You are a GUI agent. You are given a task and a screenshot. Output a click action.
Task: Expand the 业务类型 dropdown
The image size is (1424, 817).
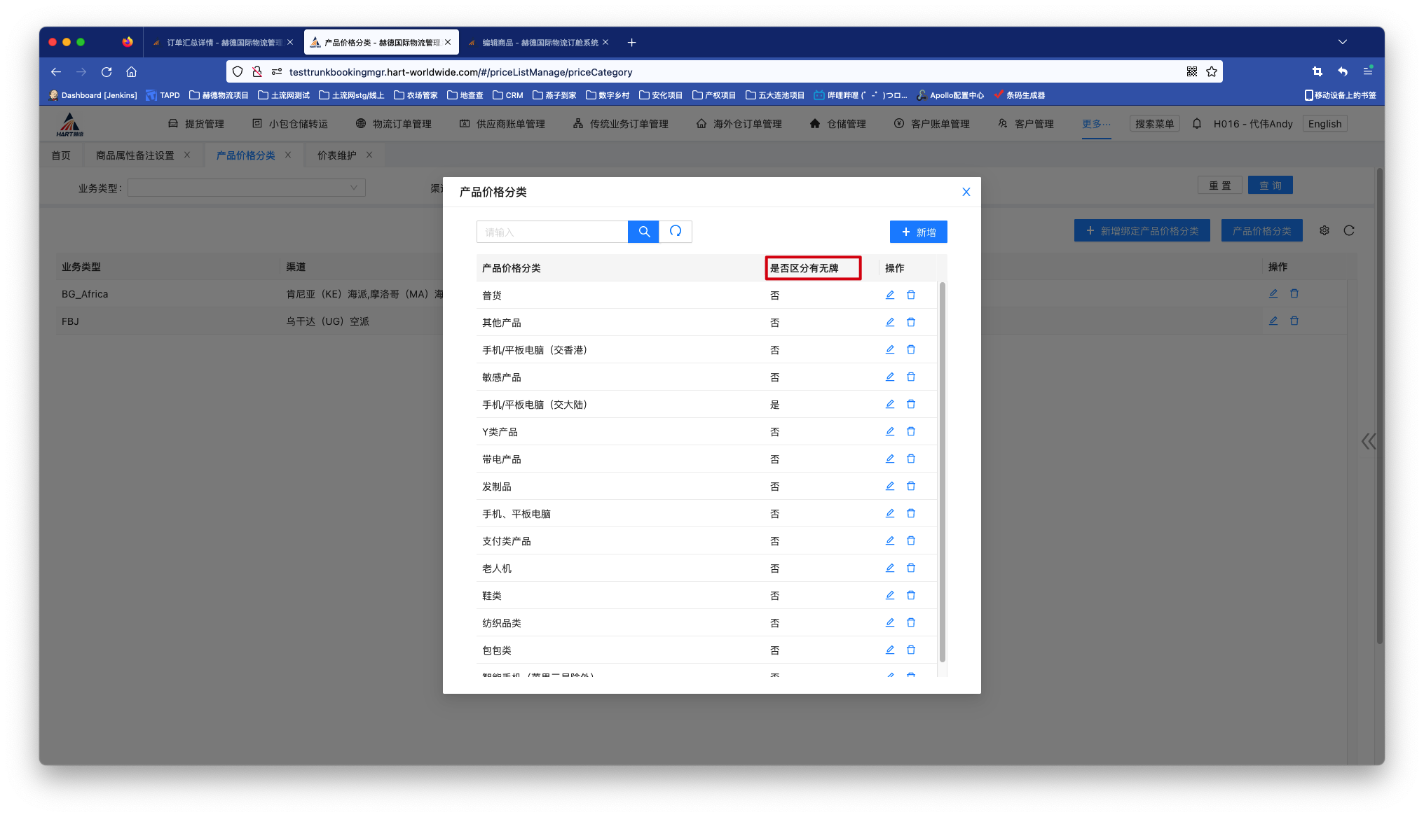tap(247, 188)
